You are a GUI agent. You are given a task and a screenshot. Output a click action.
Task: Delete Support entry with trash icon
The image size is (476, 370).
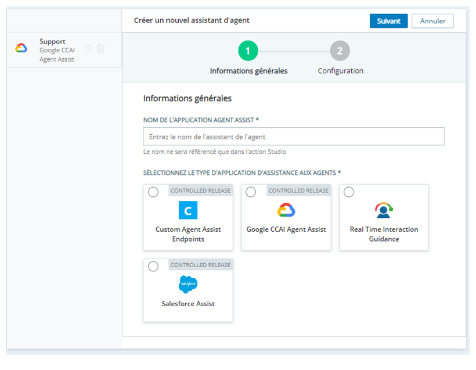(100, 49)
